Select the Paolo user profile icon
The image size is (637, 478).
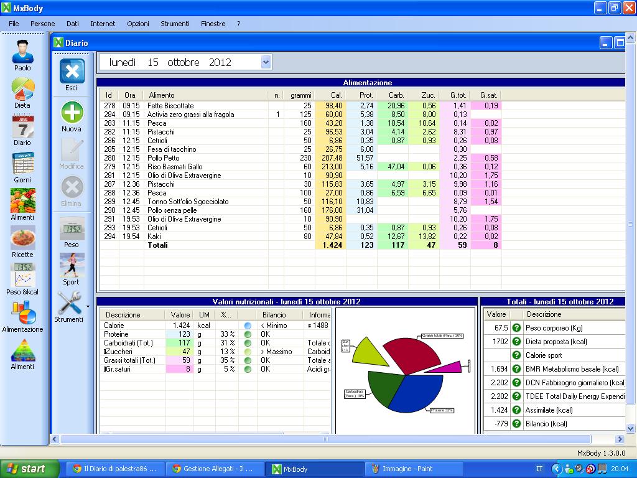22,52
